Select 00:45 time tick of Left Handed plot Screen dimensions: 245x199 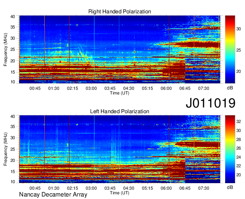(35, 188)
